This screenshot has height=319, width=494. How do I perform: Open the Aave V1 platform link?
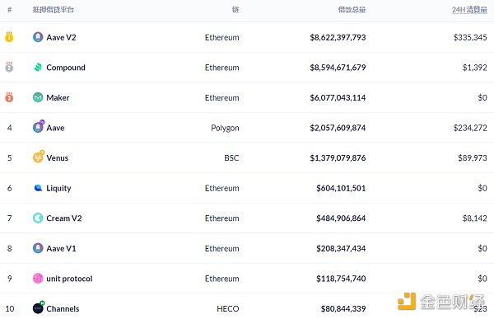pyautogui.click(x=61, y=248)
